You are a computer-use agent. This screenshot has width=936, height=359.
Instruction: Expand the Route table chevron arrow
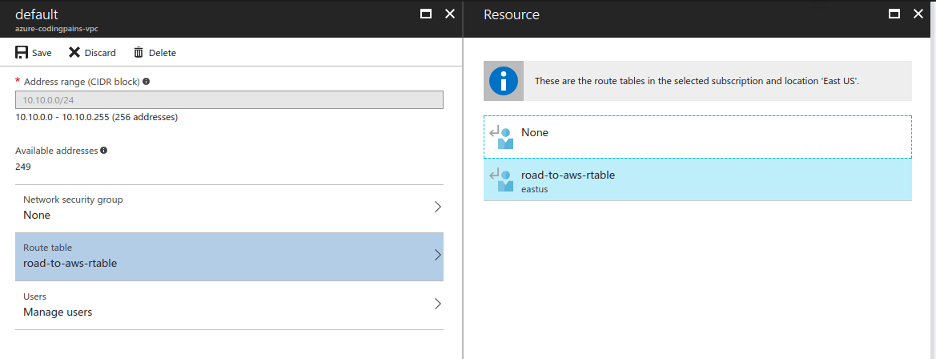click(x=437, y=255)
